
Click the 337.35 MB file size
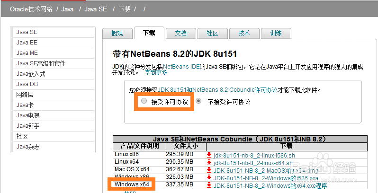(180, 184)
